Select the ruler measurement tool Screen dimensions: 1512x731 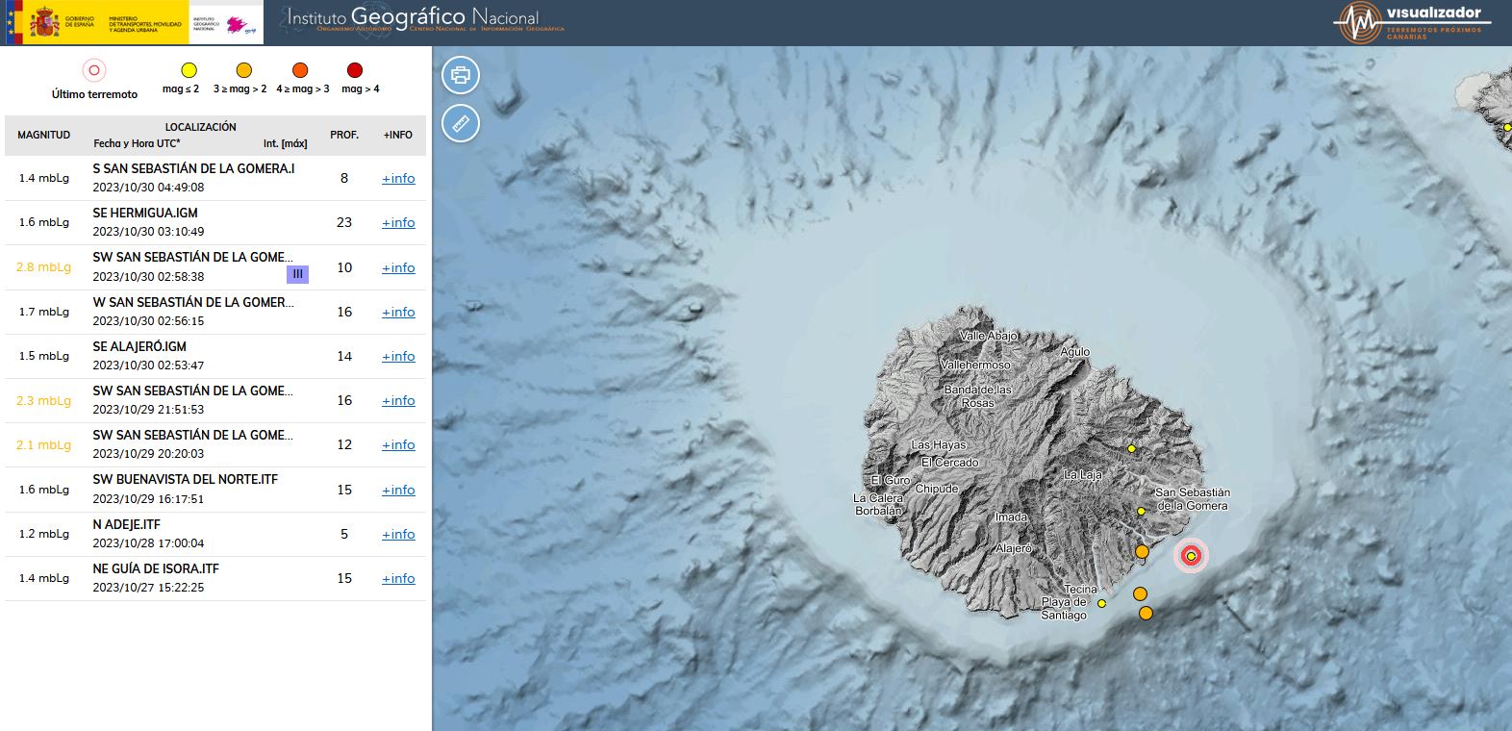click(461, 123)
